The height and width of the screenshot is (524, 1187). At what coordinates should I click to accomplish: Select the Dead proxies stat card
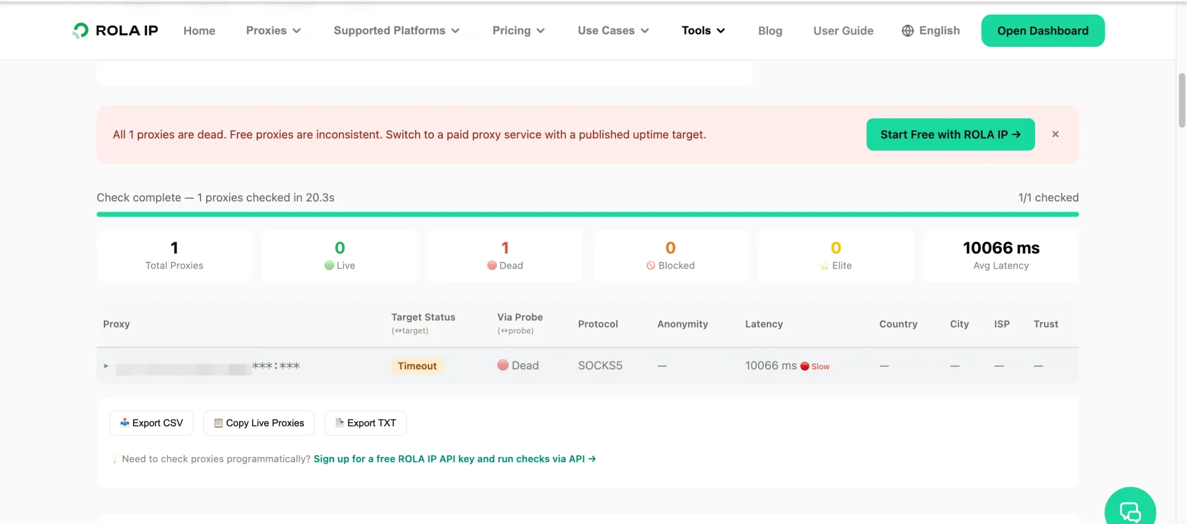505,255
